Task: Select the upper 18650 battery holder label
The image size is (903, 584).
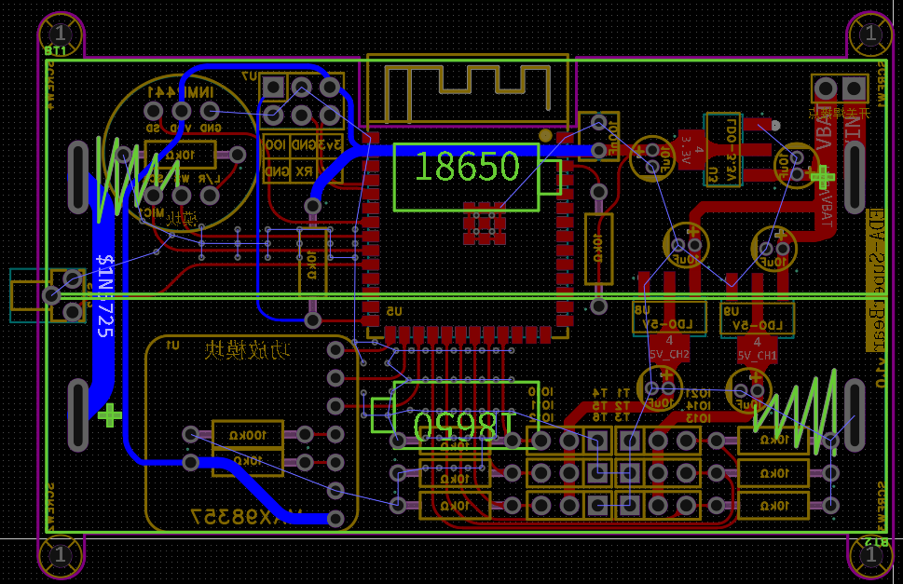Action: pos(466,167)
